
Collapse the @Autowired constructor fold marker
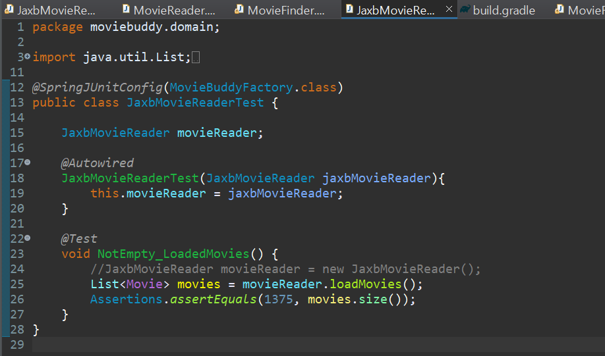coord(28,162)
